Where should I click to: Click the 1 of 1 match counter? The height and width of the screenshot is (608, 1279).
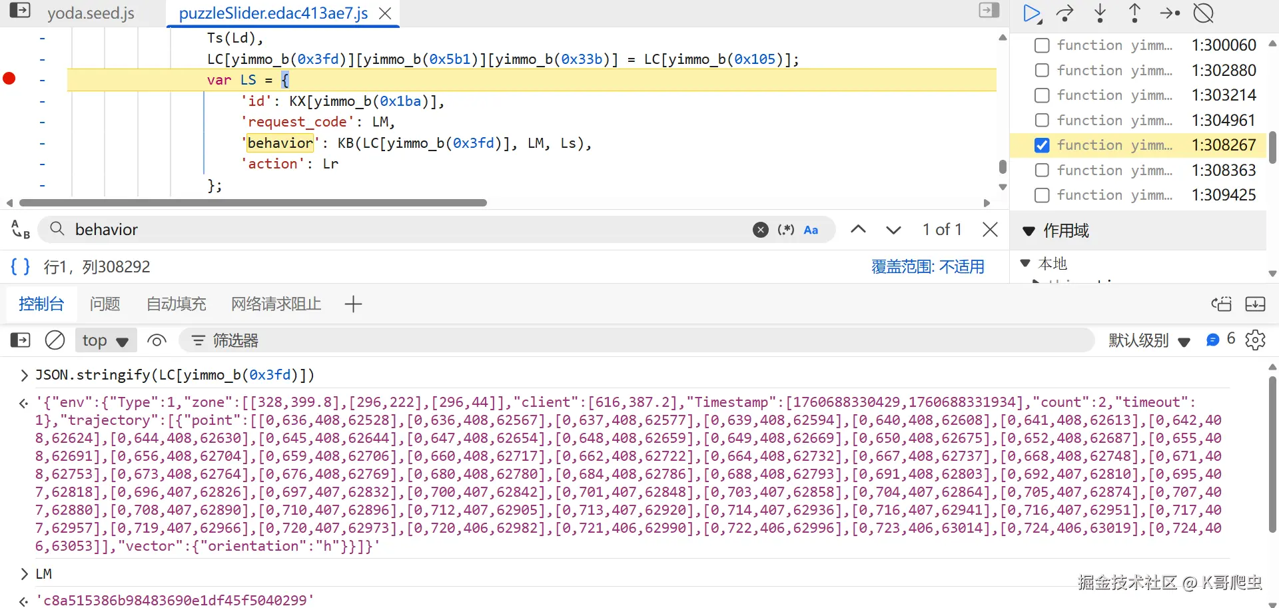[942, 230]
